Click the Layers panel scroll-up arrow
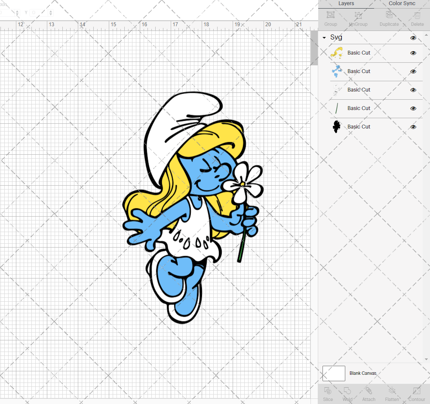Screen dimensions: 430x404 point(426,35)
